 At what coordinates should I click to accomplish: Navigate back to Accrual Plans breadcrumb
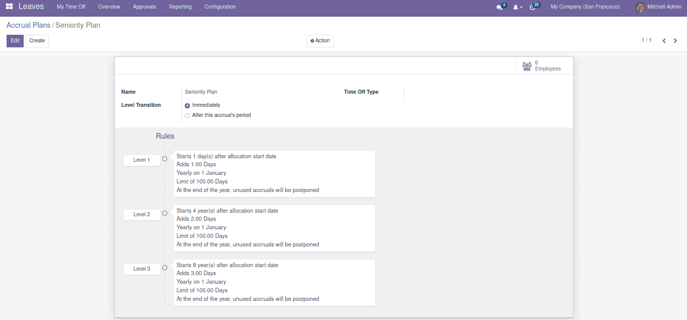click(28, 25)
